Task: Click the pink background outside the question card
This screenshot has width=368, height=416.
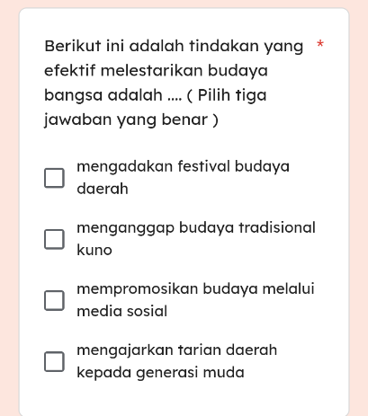Action: [359, 209]
